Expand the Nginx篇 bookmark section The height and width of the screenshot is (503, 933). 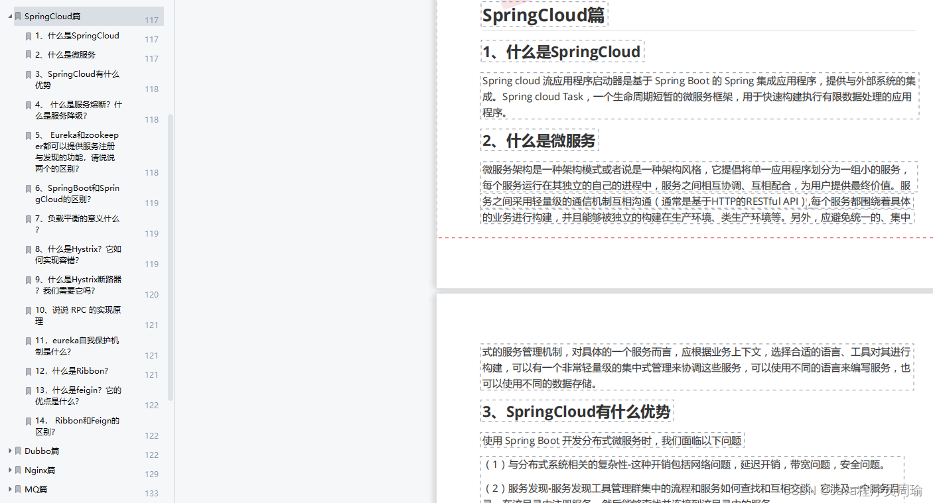point(10,470)
